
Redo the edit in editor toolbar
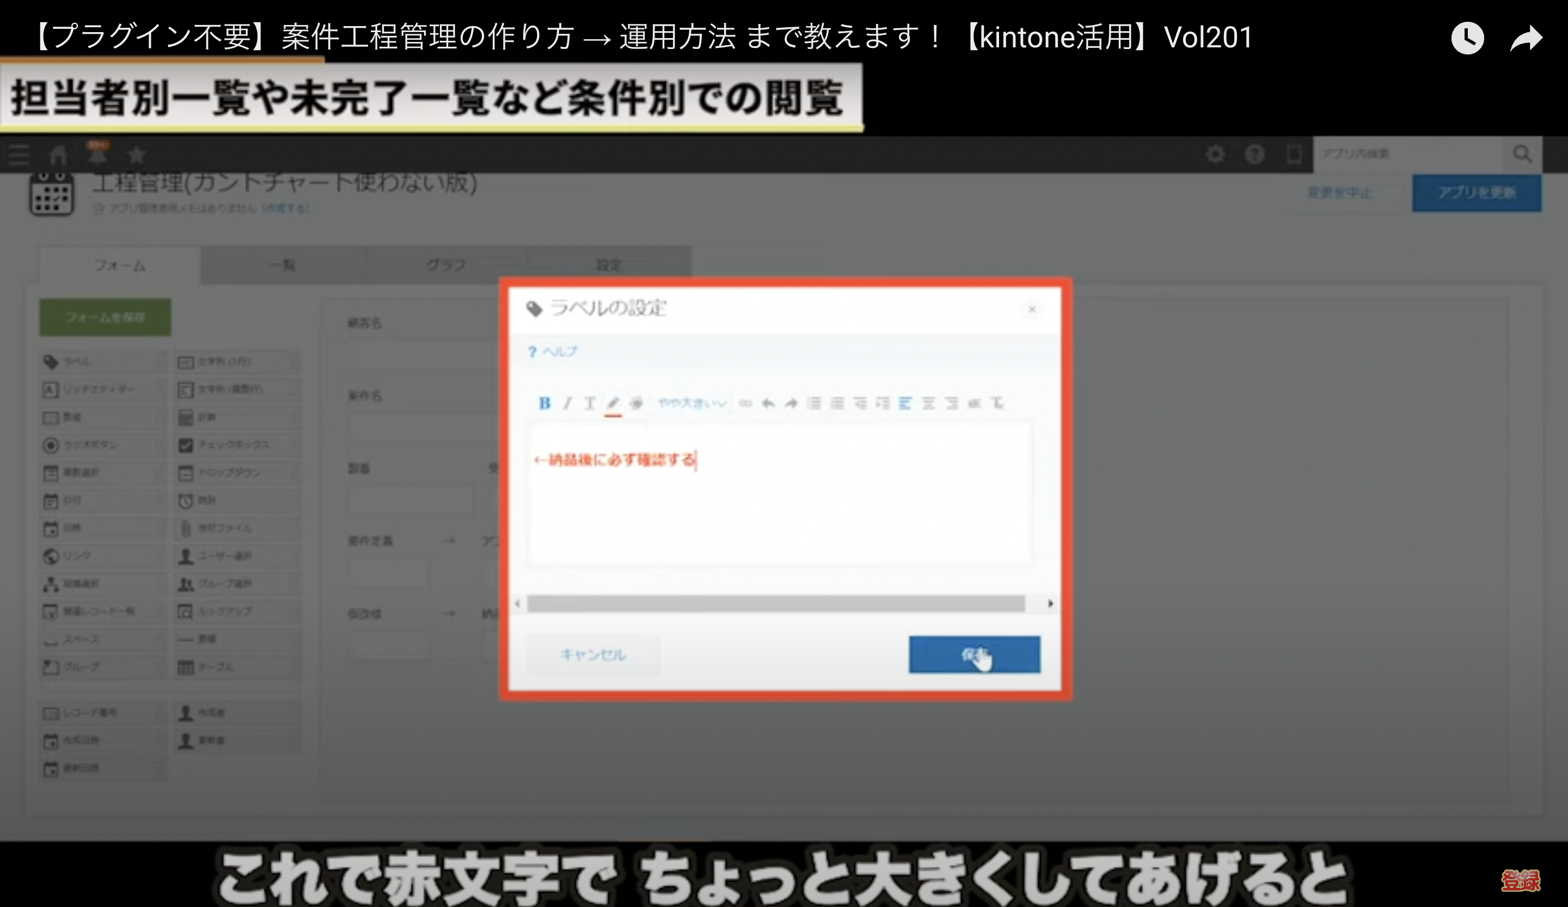tap(791, 403)
